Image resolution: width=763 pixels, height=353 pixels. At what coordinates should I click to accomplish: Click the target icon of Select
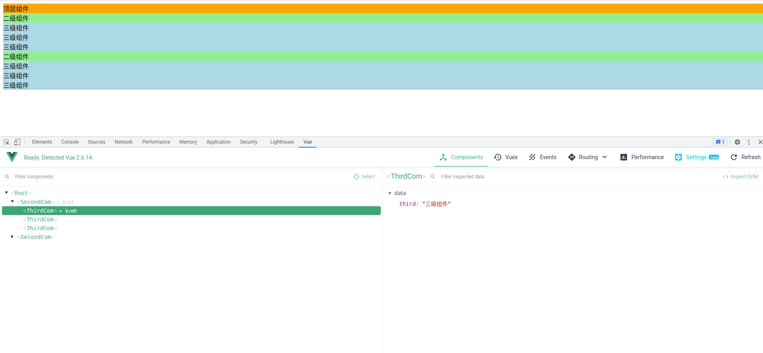356,177
